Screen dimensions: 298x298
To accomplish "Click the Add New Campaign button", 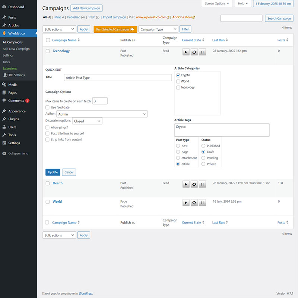I will (x=87, y=8).
